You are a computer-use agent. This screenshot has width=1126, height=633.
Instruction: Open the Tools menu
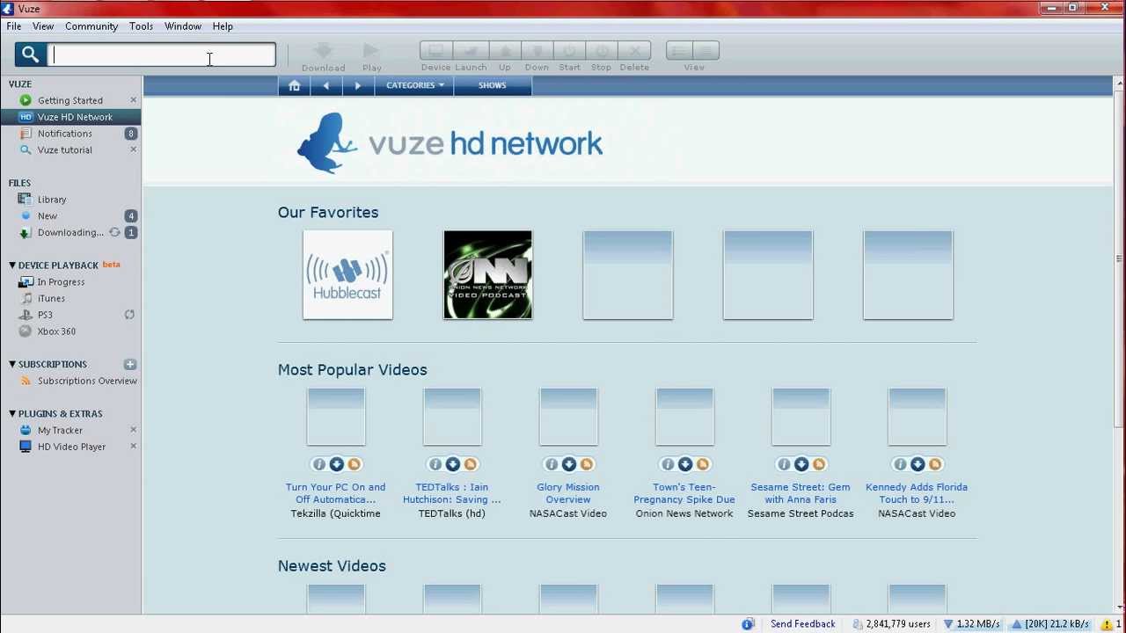point(141,26)
